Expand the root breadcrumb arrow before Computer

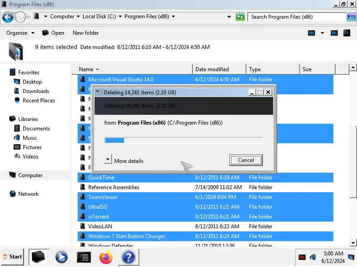[x=46, y=16]
